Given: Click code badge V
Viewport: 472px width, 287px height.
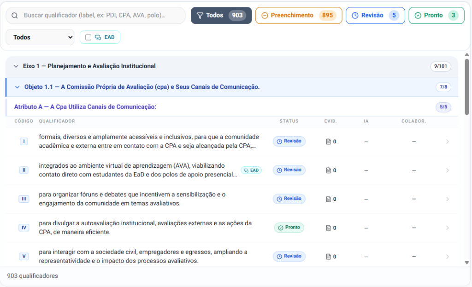Looking at the screenshot, I should tap(24, 256).
